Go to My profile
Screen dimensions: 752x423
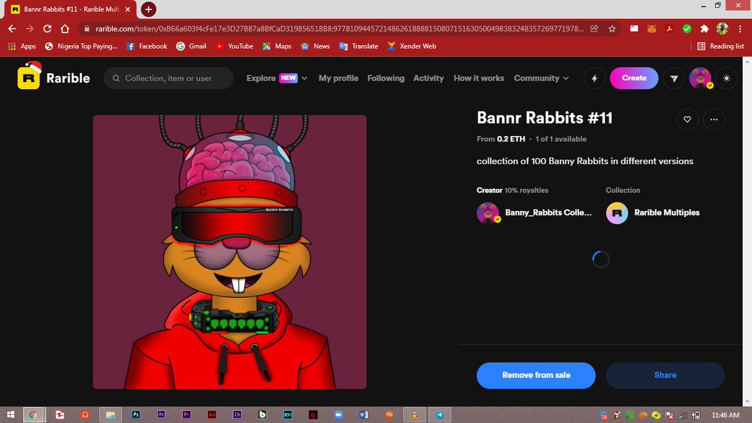click(x=338, y=78)
